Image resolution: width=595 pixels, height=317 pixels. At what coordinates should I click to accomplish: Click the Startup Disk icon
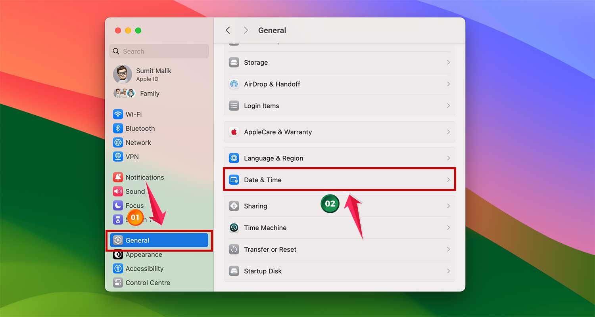pyautogui.click(x=234, y=271)
